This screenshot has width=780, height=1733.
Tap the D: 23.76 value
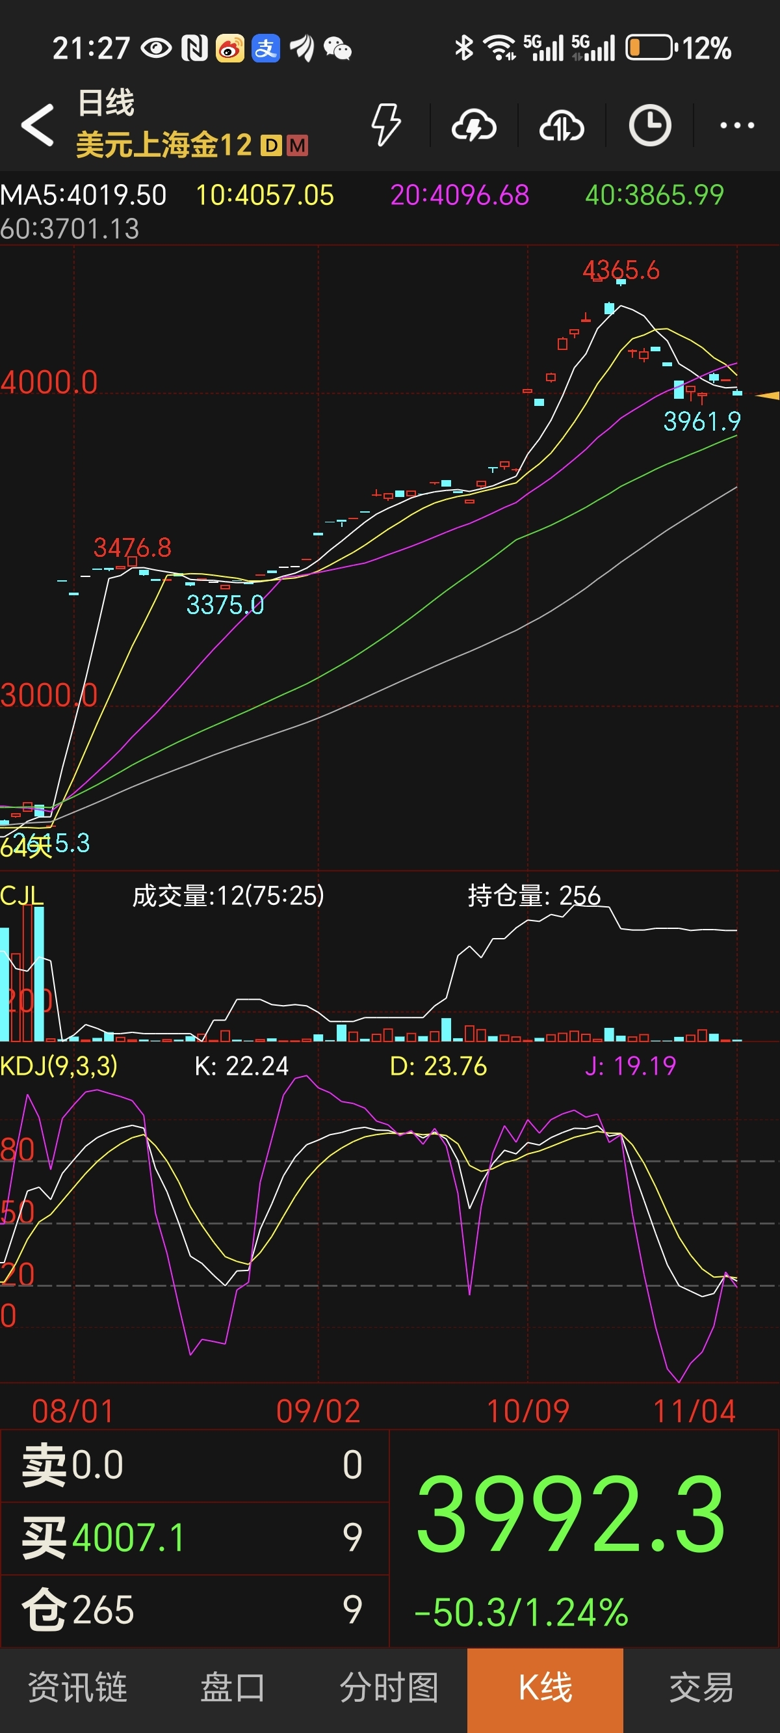pos(438,1066)
